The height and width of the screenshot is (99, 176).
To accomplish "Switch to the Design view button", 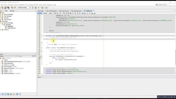I will (45, 13).
